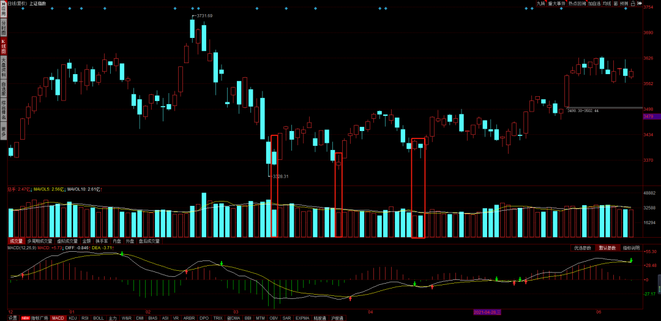Switch to the 多周期成交量 tab

coord(40,241)
